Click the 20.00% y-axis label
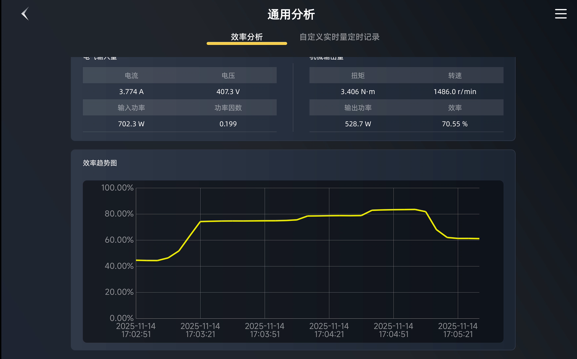This screenshot has height=359, width=577. [x=119, y=292]
